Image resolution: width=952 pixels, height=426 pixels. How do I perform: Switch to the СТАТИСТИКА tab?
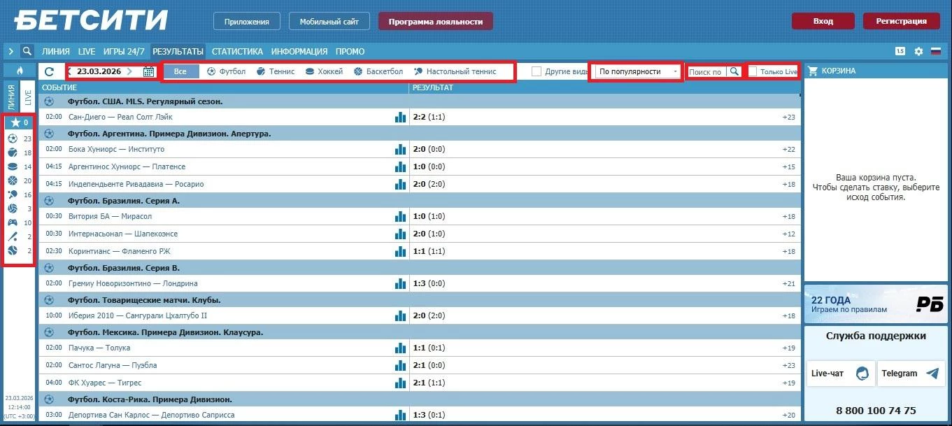pyautogui.click(x=237, y=51)
